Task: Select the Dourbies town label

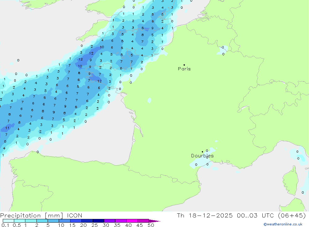Action: [x=202, y=156]
